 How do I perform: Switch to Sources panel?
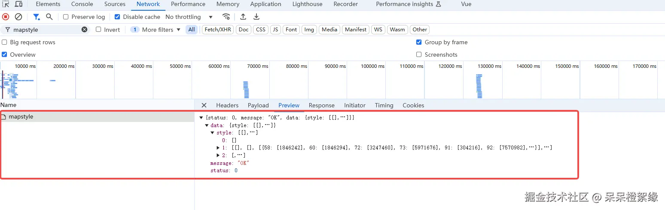pyautogui.click(x=115, y=4)
